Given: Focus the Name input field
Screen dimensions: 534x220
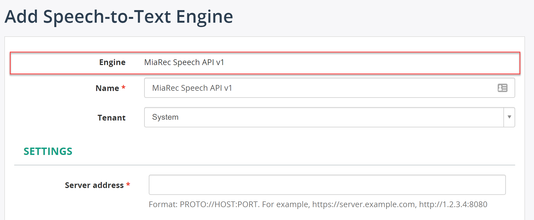Looking at the screenshot, I should (330, 88).
